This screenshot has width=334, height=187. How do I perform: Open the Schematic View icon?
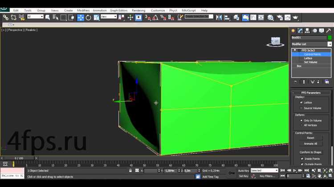[261, 17]
